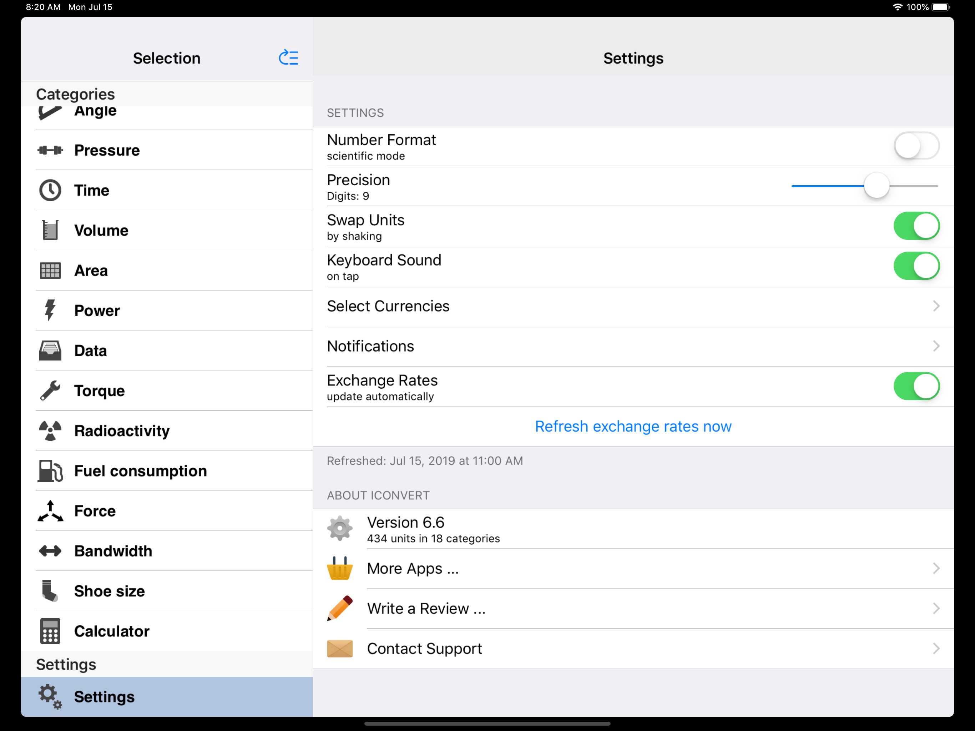Viewport: 975px width, 731px height.
Task: Tap the Power lightning bolt icon
Action: [x=50, y=311]
